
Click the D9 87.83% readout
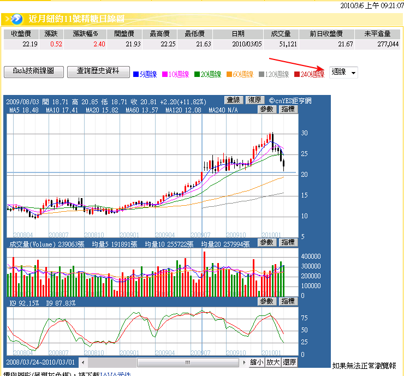[x=61, y=303]
